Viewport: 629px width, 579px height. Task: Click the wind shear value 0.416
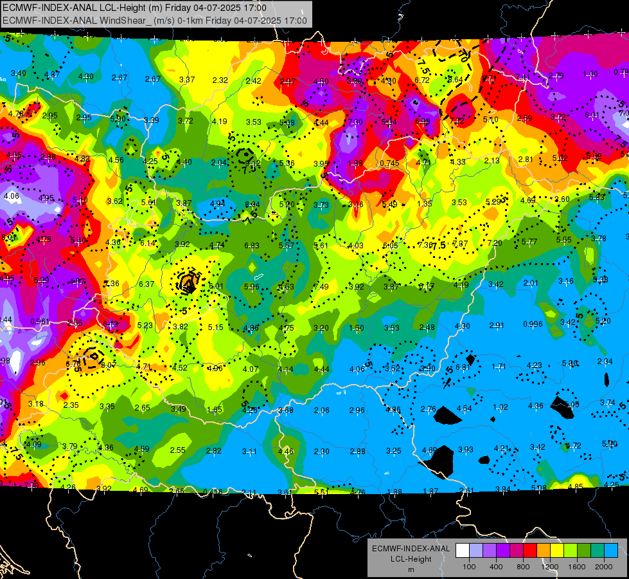tap(213, 492)
